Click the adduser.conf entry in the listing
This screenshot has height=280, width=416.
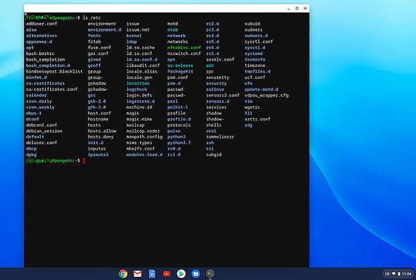click(x=43, y=23)
